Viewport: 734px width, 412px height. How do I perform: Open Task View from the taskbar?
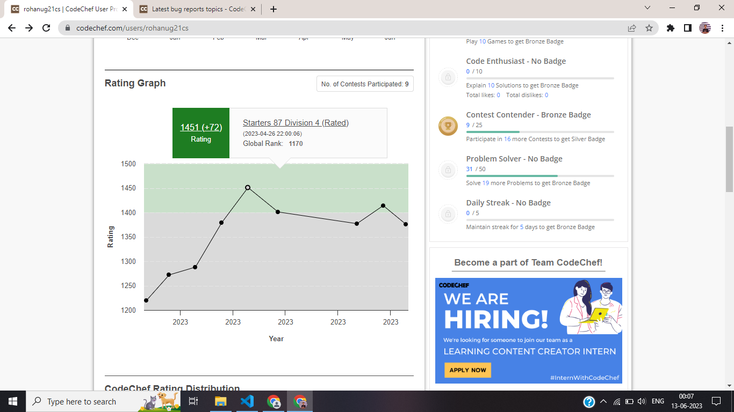coord(193,401)
